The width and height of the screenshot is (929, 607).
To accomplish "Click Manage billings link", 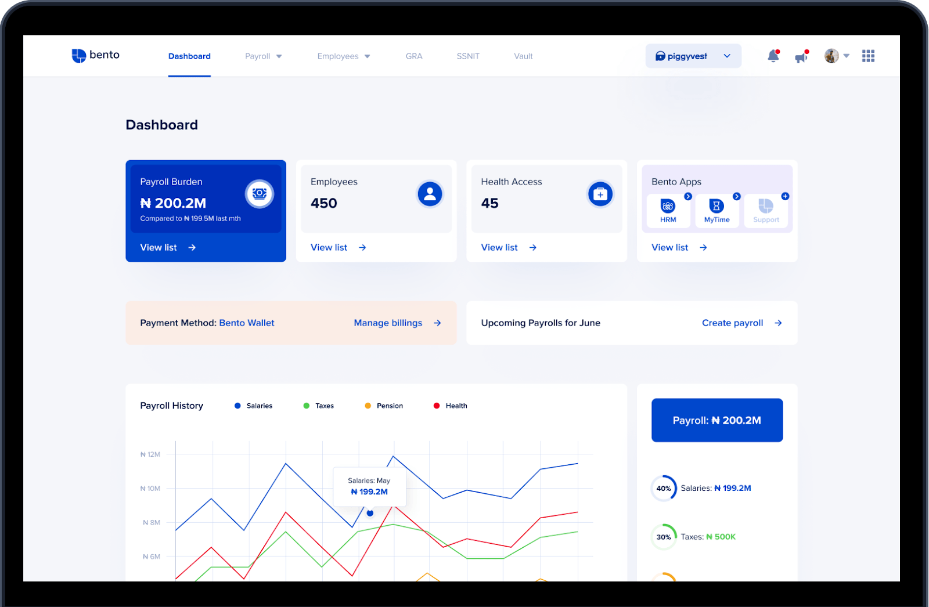I will (388, 323).
